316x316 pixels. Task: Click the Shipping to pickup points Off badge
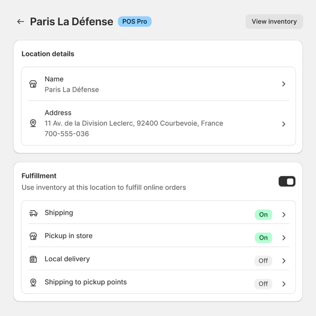tap(263, 284)
